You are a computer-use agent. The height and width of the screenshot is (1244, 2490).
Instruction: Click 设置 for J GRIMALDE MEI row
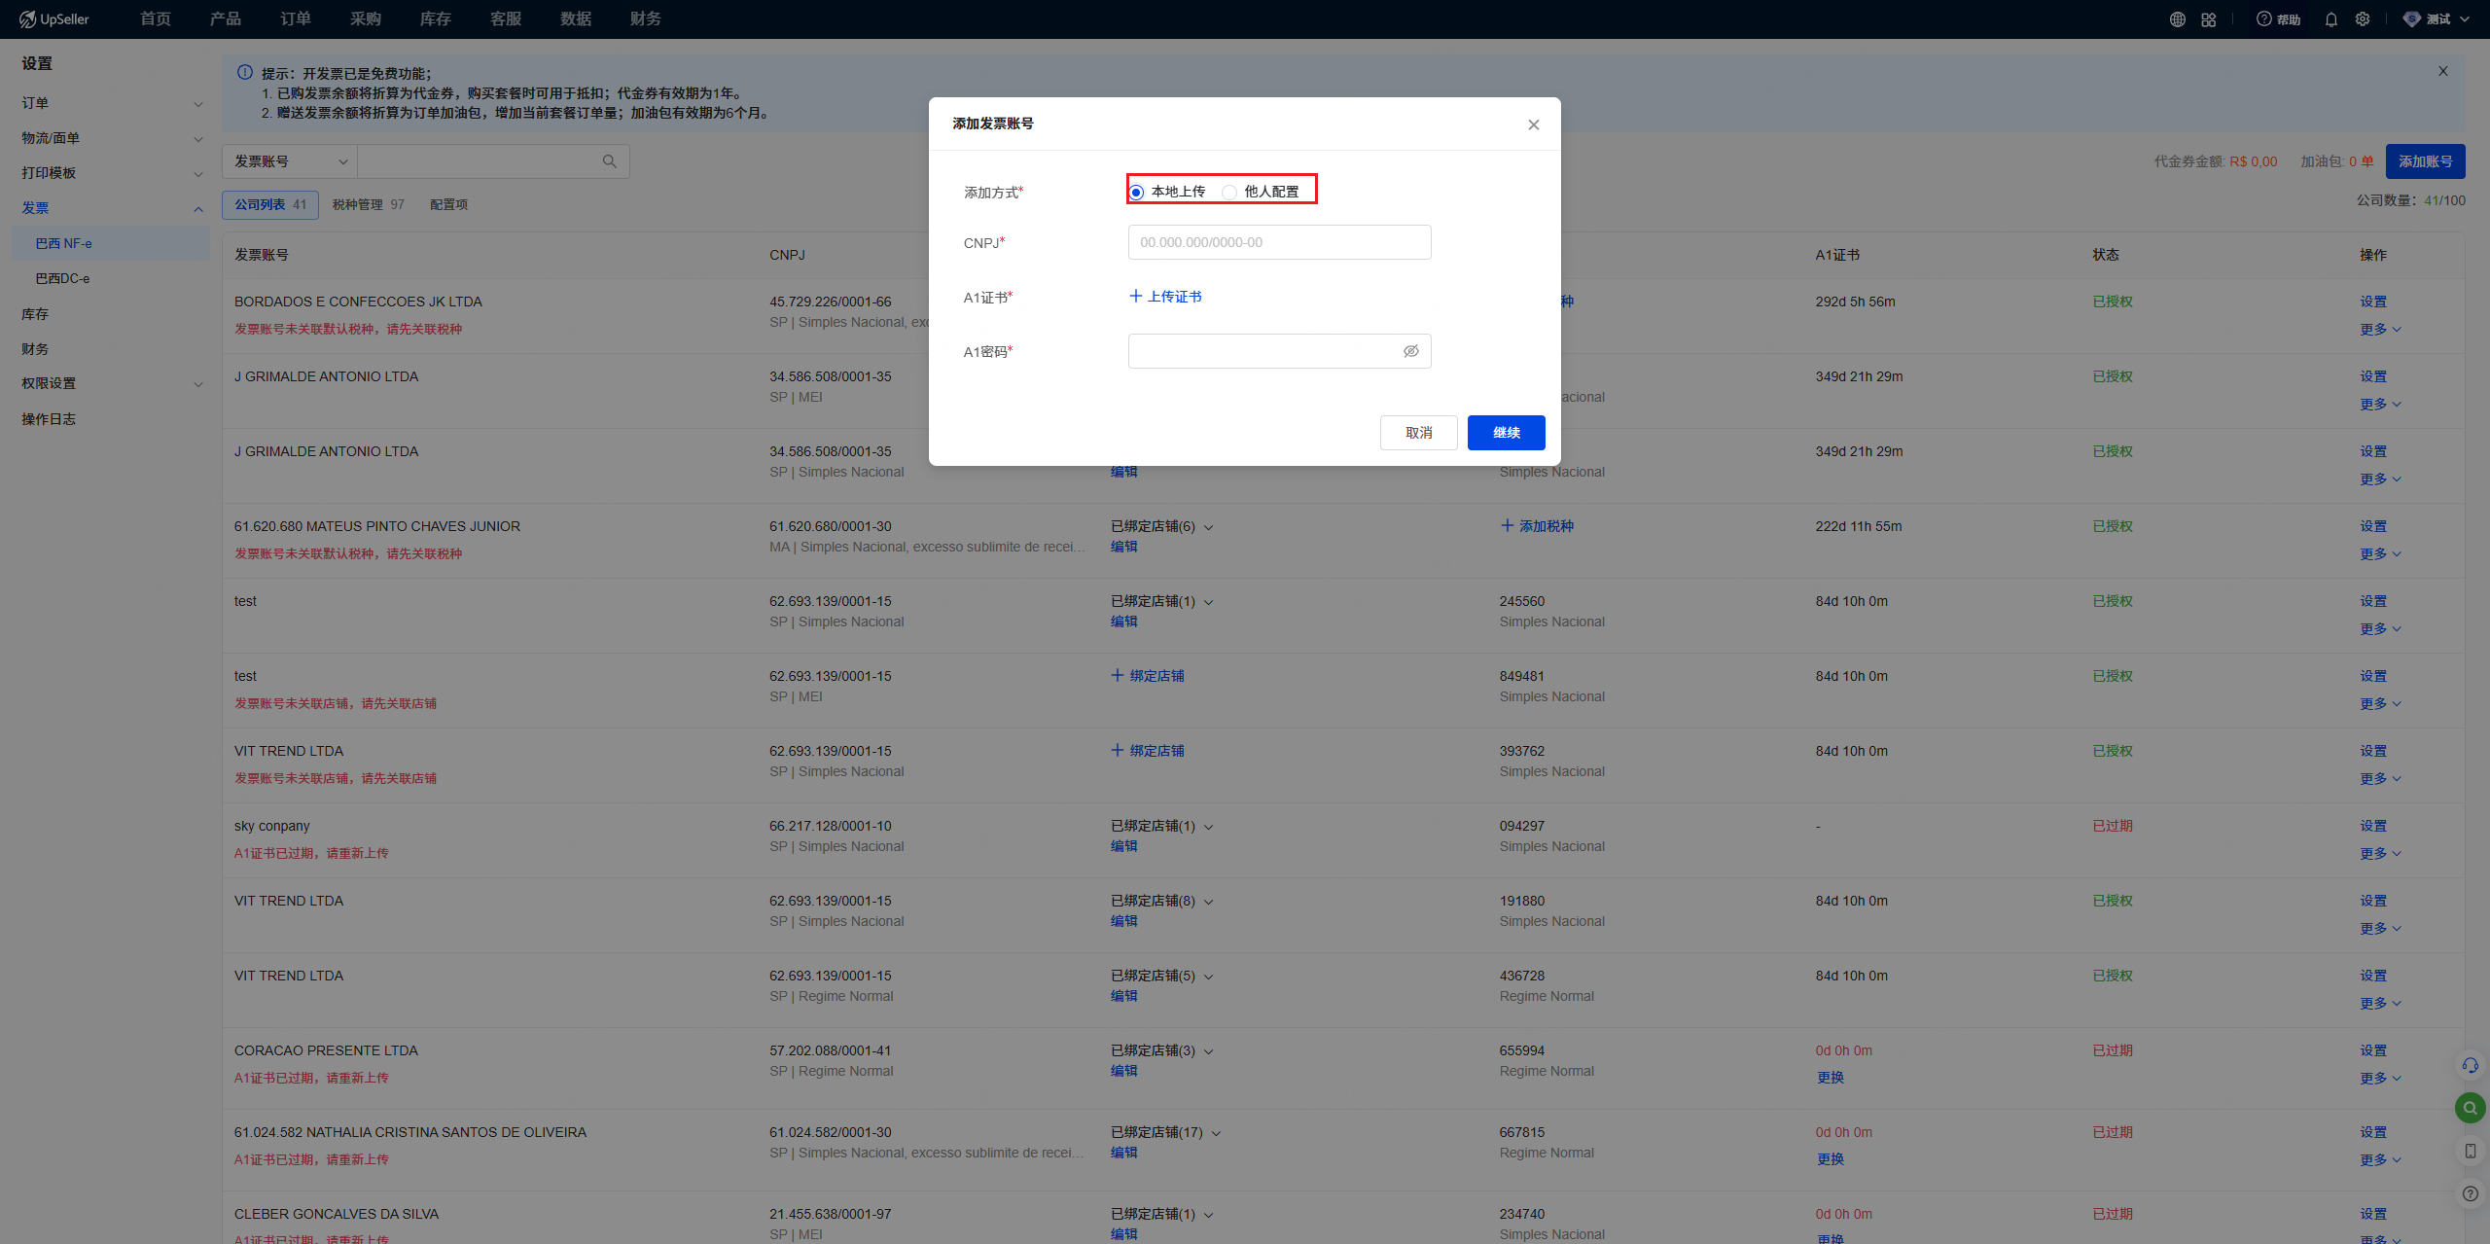2373,376
